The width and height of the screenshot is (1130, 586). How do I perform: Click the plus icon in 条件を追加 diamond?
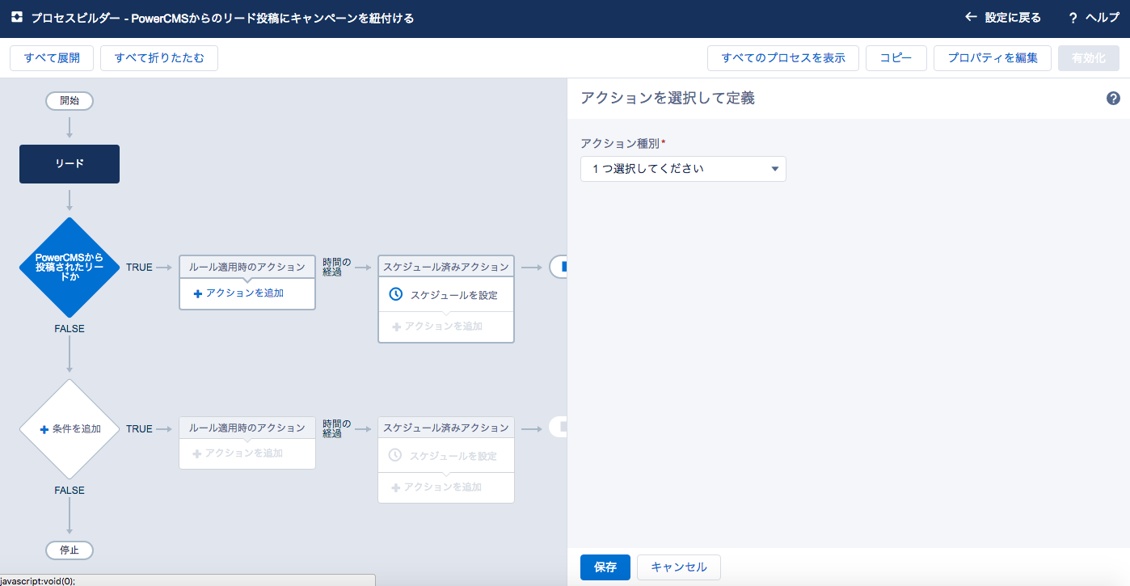coord(44,429)
